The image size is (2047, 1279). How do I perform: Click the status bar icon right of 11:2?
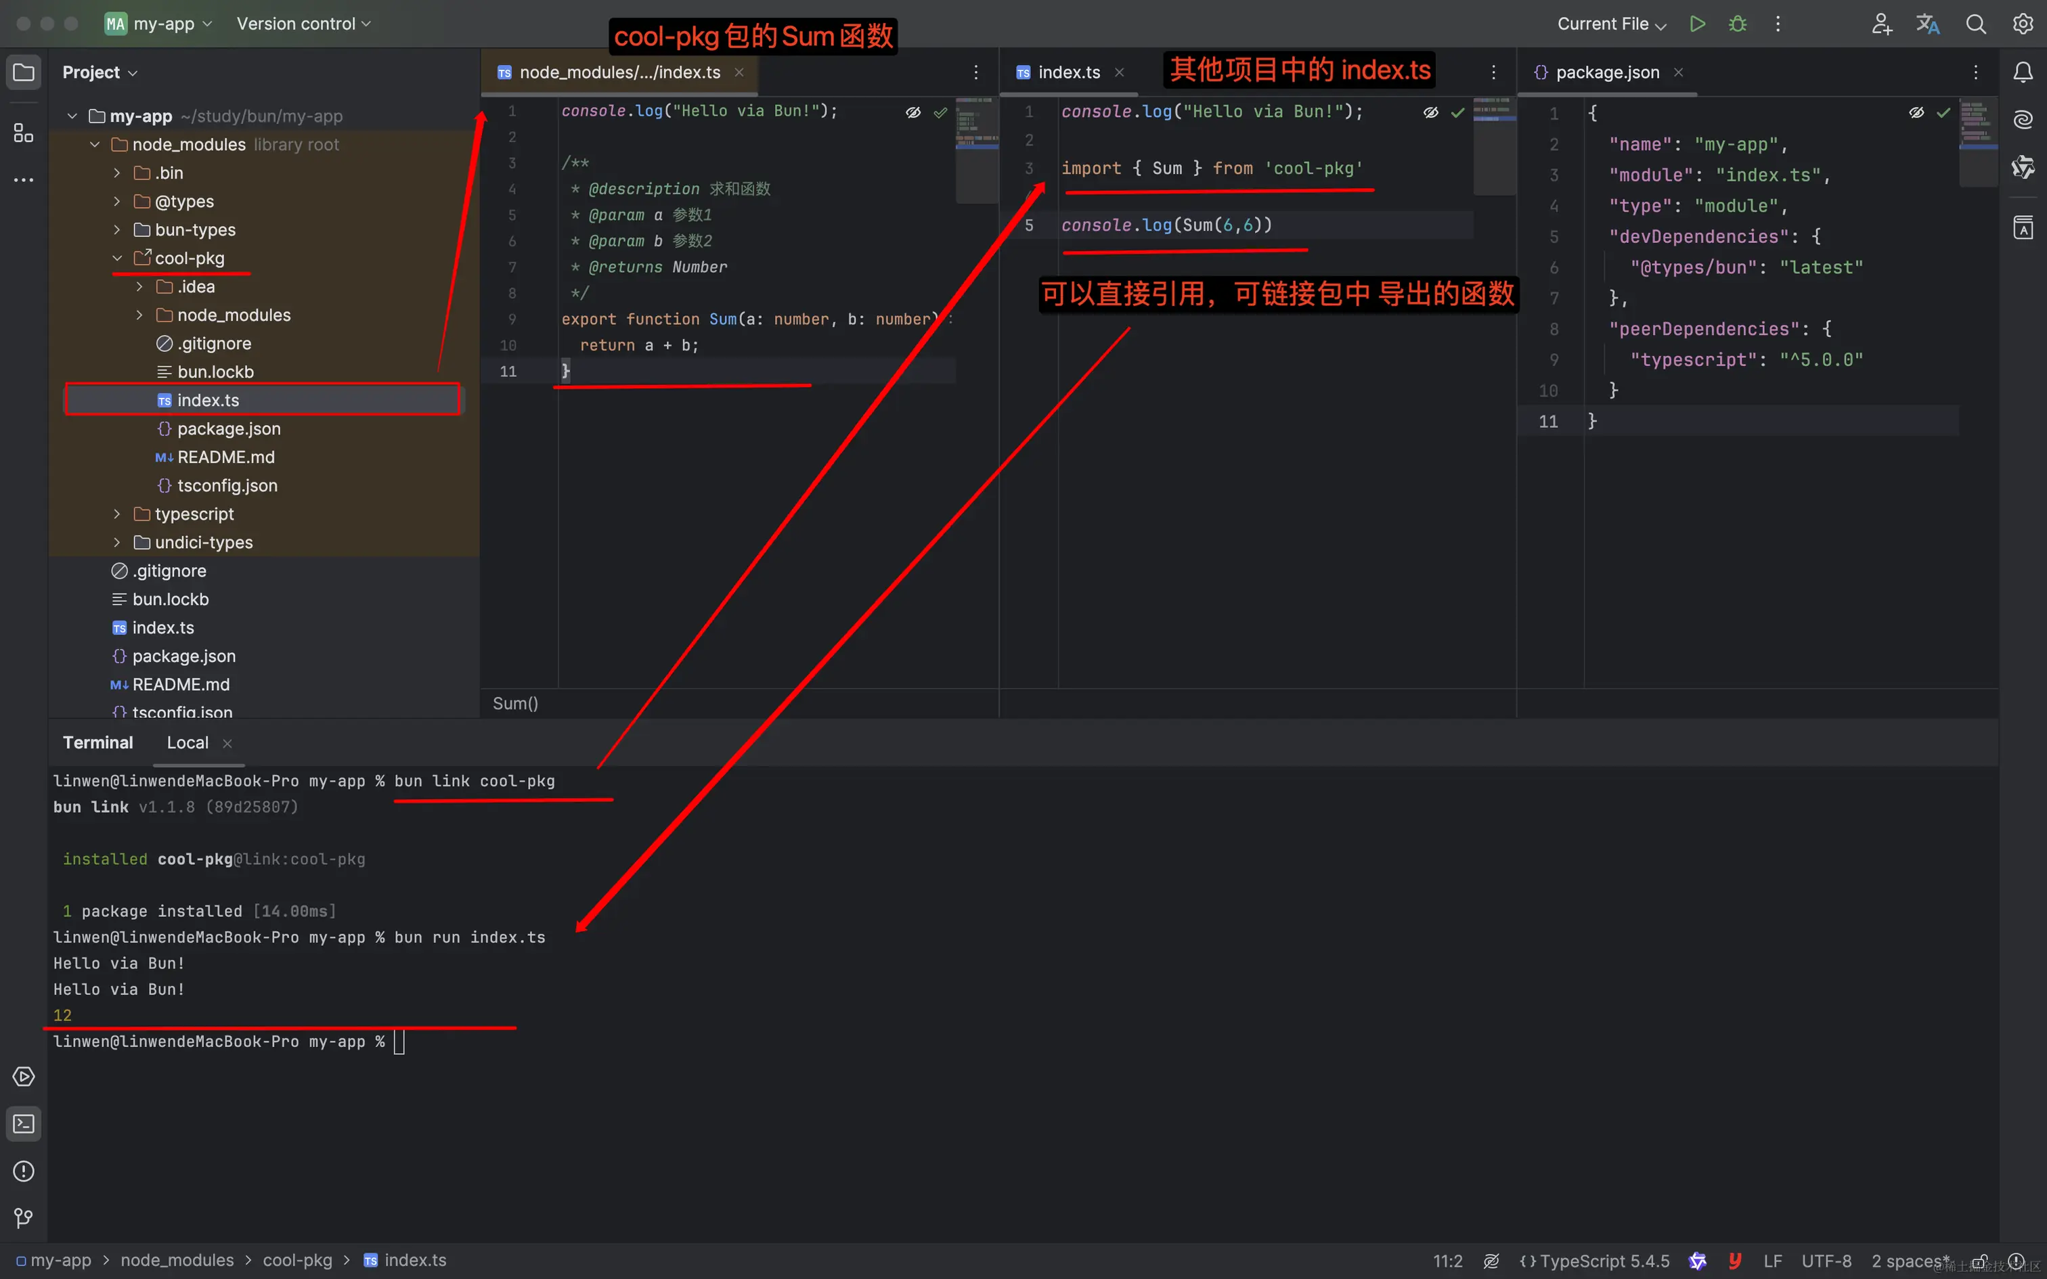tap(1491, 1260)
